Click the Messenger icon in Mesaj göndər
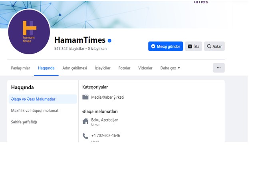Viewport: 256px width, 171px height. (153, 46)
